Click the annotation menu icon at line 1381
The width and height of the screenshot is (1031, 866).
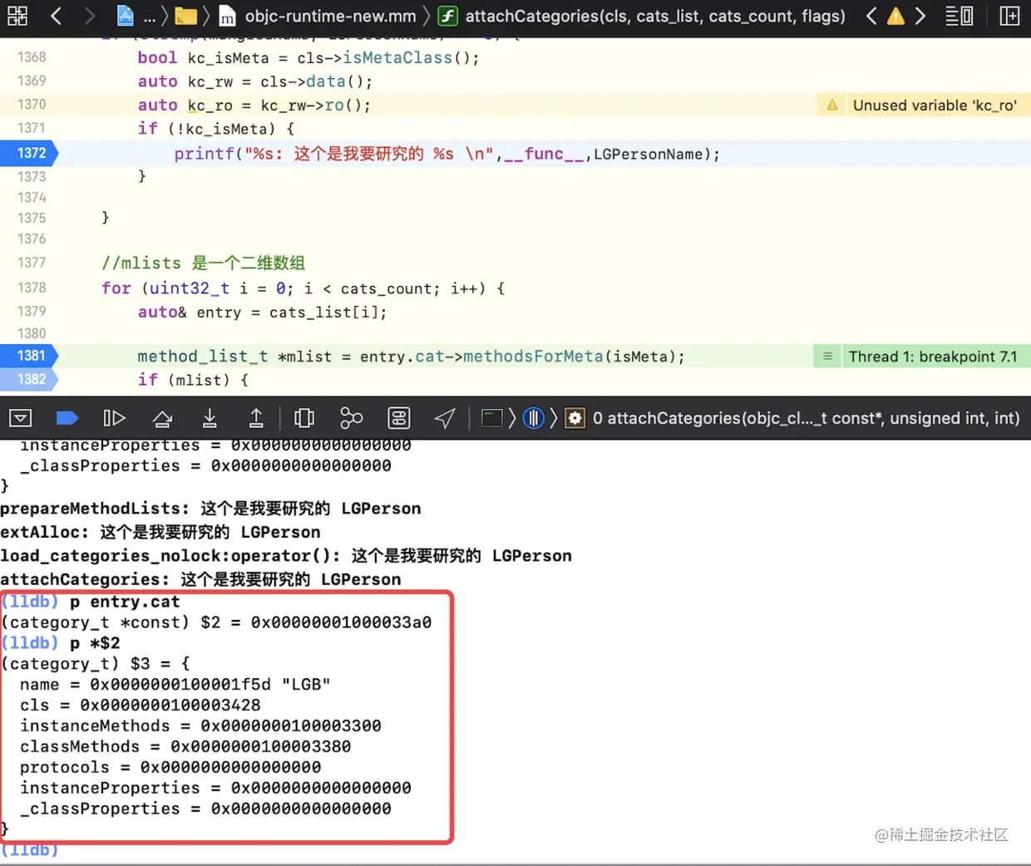pyautogui.click(x=828, y=356)
